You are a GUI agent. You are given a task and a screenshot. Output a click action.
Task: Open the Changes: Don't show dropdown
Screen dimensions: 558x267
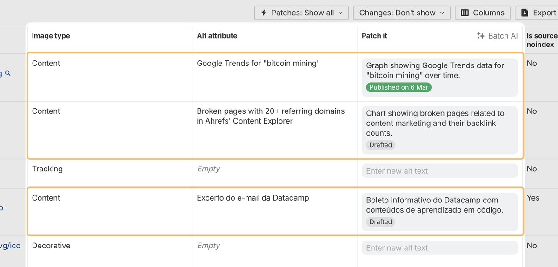pos(402,13)
